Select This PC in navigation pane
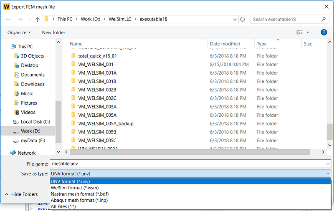 pos(25,47)
